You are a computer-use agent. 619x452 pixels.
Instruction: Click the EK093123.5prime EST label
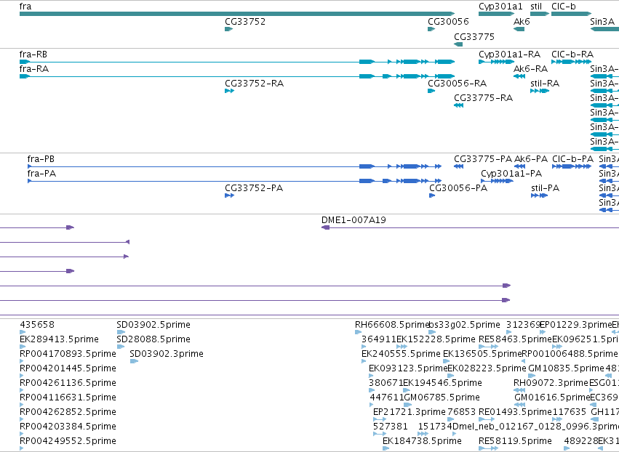tap(408, 368)
